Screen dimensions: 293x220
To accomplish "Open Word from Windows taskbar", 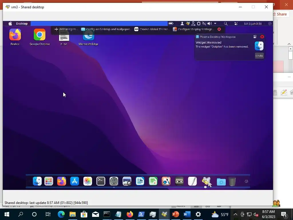I will pyautogui.click(x=187, y=214).
